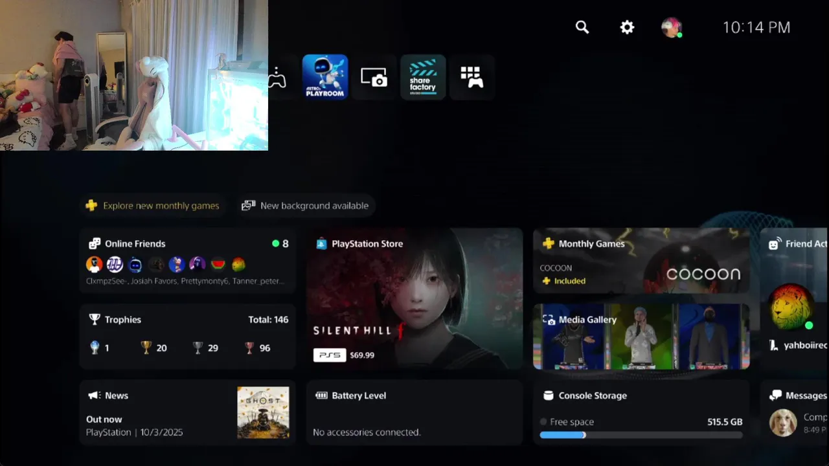The image size is (829, 466).
Task: Open New background available chip
Action: 307,205
